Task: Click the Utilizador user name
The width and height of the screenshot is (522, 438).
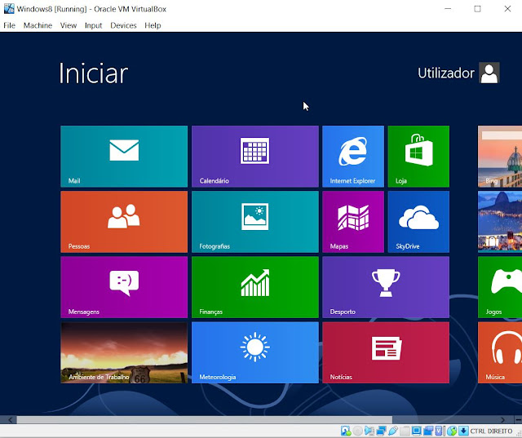Action: click(x=446, y=73)
